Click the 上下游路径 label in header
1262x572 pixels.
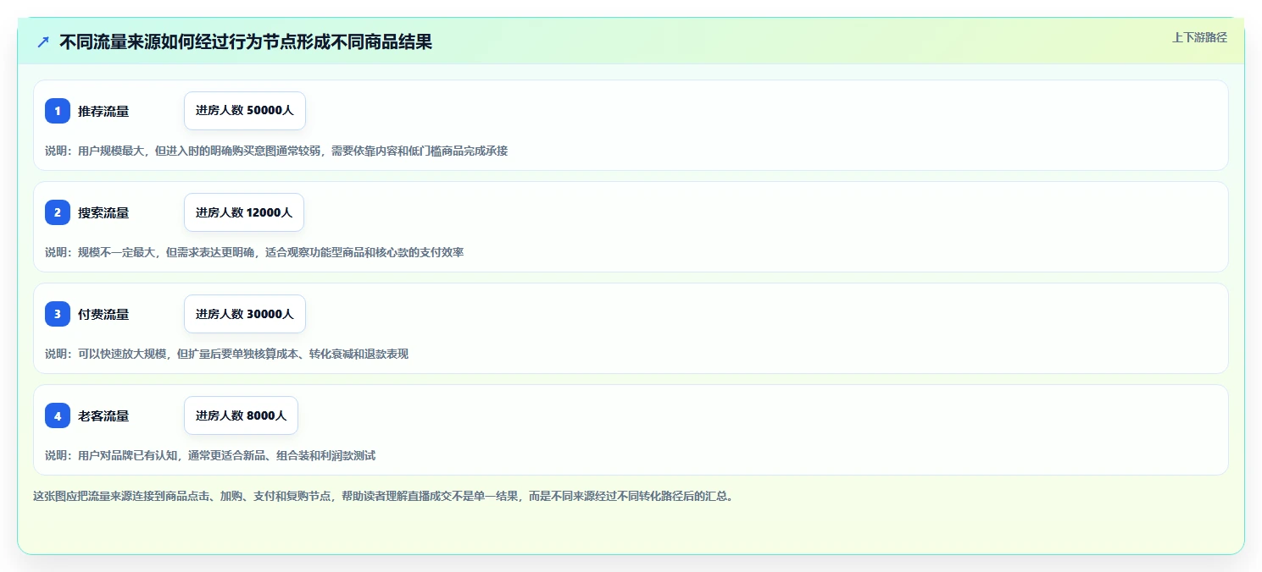pos(1199,37)
